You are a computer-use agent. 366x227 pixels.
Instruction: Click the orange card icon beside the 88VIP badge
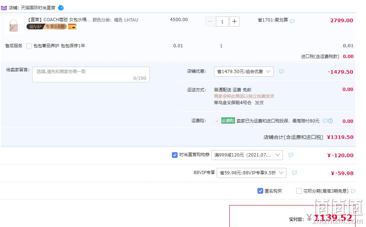72,26
